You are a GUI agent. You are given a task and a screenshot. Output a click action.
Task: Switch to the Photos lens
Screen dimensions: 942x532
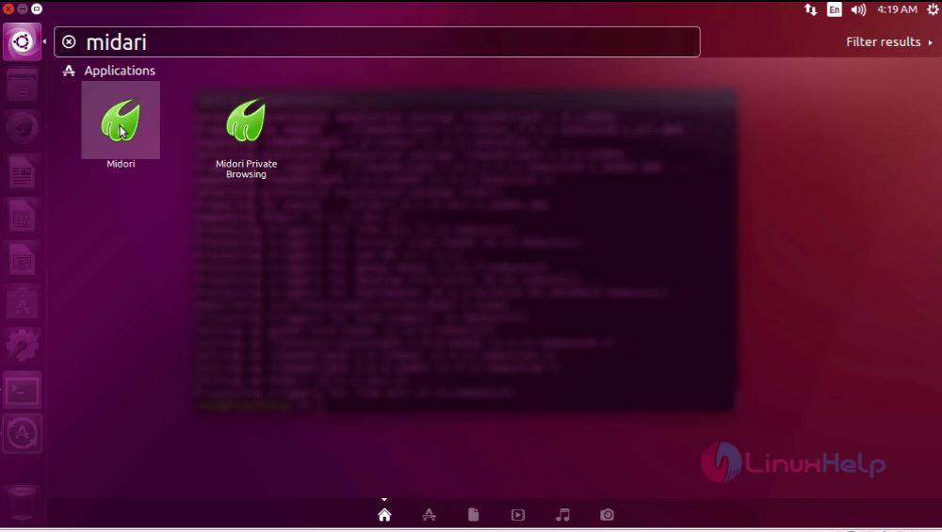pos(608,515)
